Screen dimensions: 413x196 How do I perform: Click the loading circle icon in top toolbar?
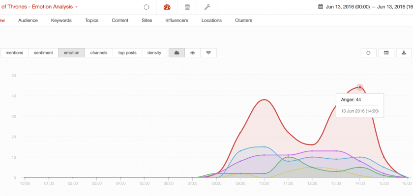(146, 7)
